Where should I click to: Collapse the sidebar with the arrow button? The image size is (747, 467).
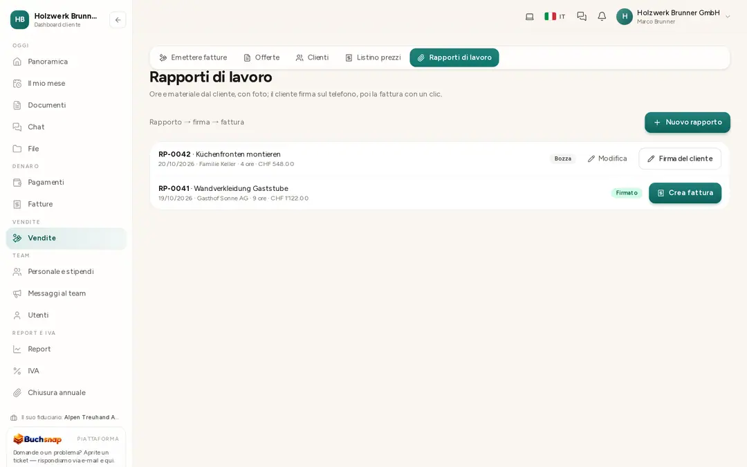(x=118, y=20)
